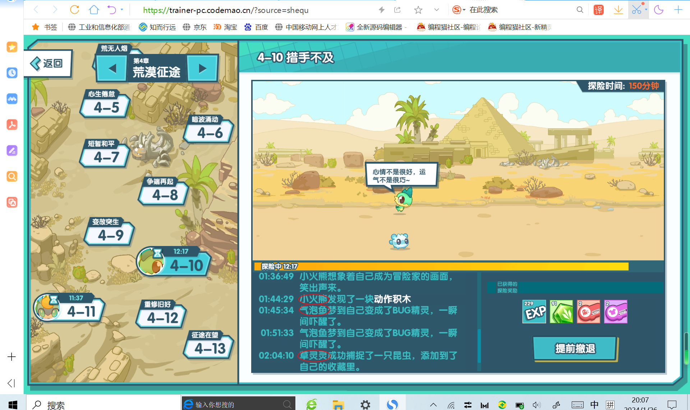Click the red PDF sidebar icon
The image size is (690, 410).
coord(12,124)
